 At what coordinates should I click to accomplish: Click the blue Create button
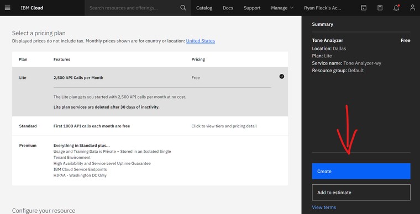coord(361,171)
